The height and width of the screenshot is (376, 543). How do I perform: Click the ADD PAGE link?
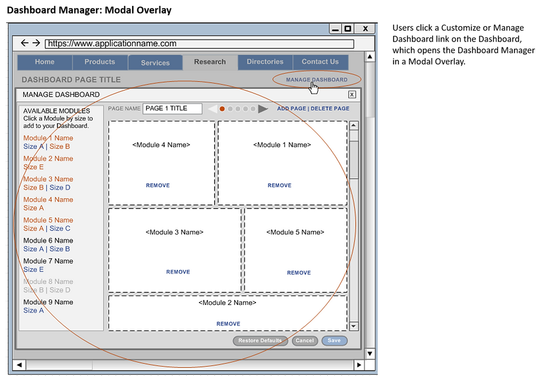pyautogui.click(x=292, y=108)
